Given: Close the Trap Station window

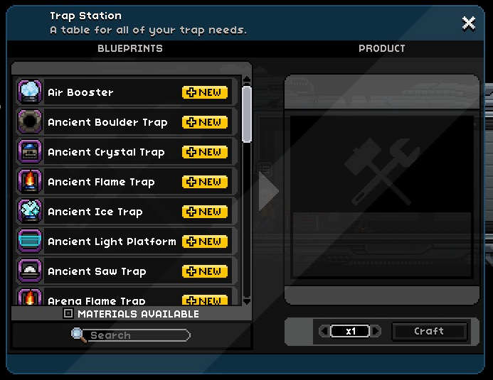Looking at the screenshot, I should (469, 23).
